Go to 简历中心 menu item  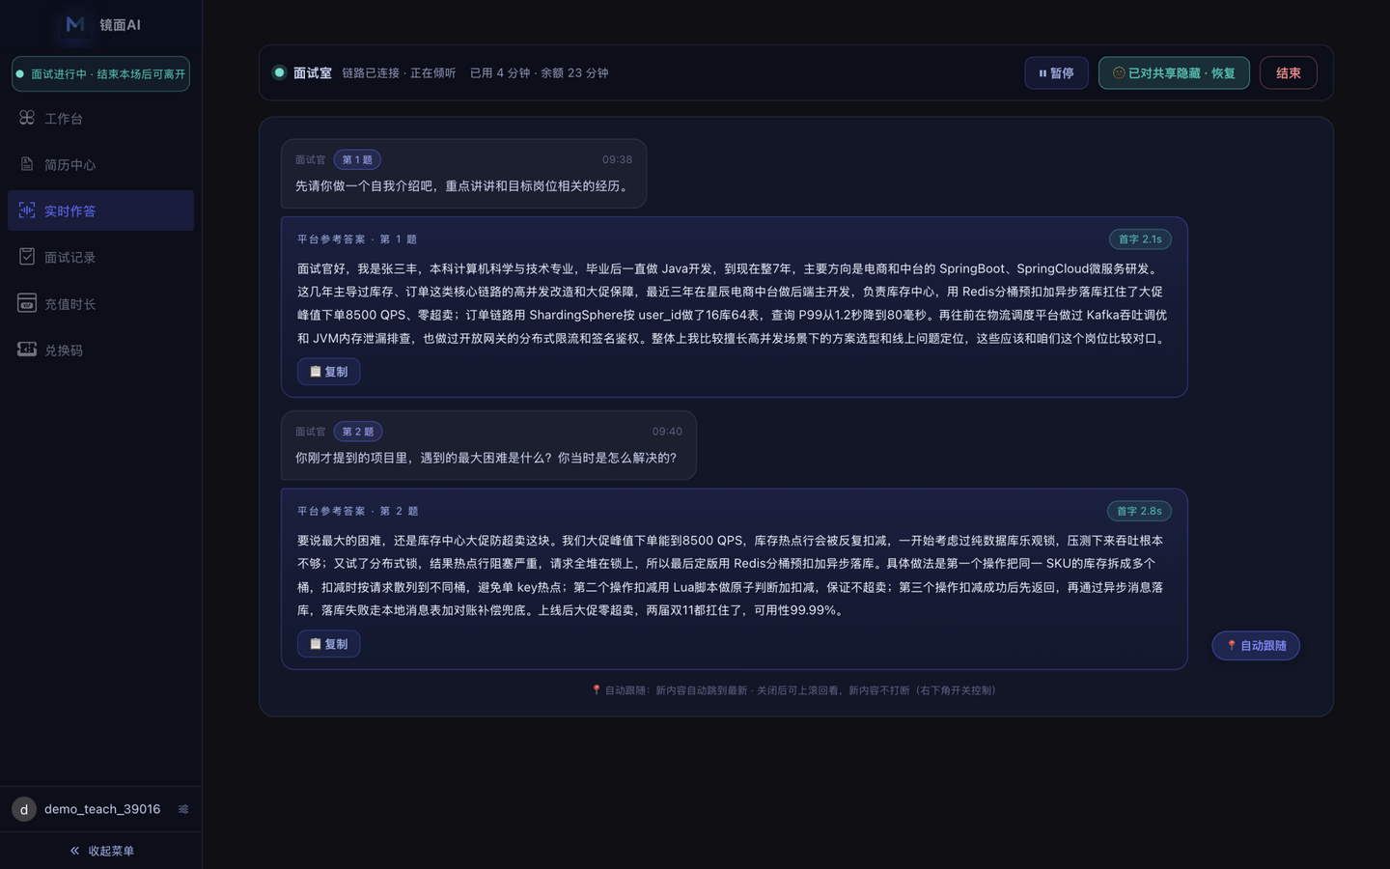click(x=100, y=164)
